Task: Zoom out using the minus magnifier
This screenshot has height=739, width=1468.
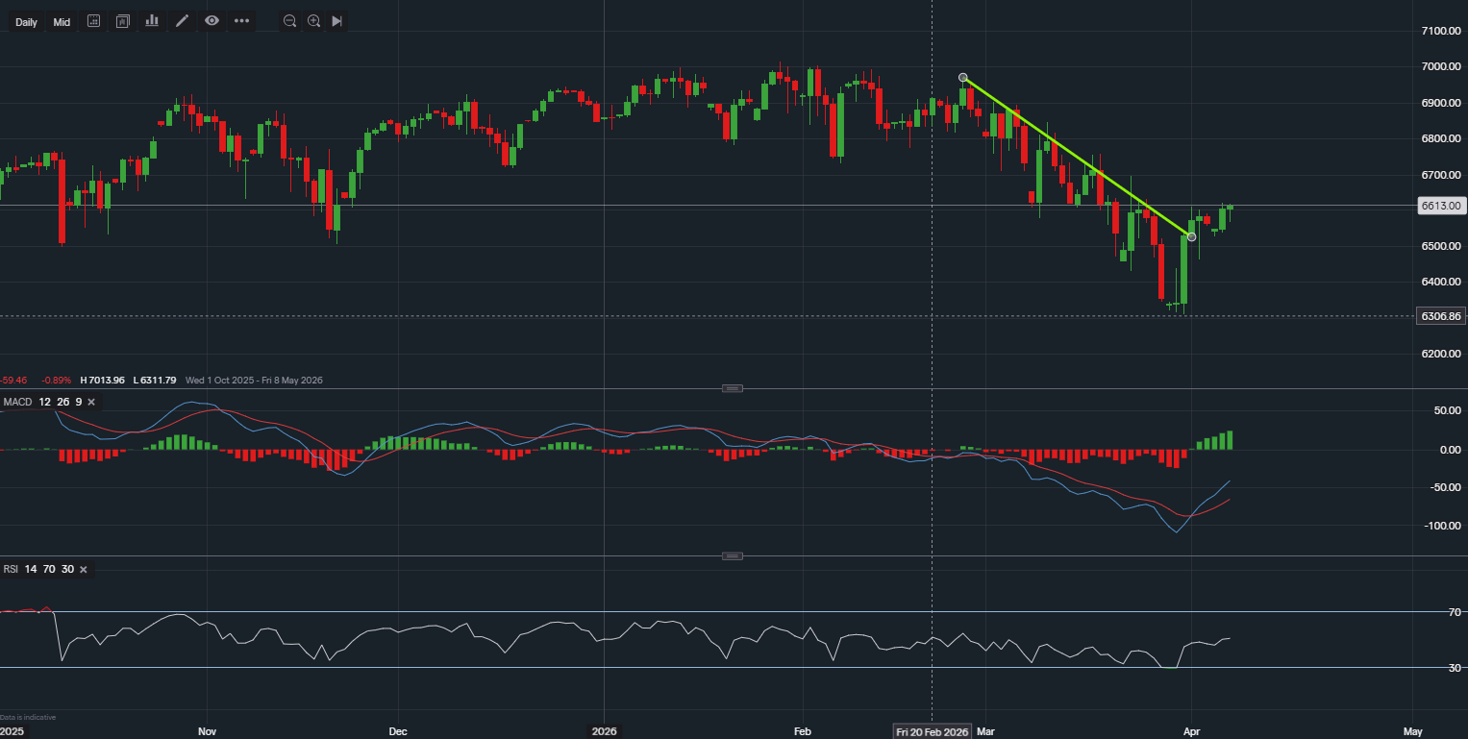Action: click(289, 21)
